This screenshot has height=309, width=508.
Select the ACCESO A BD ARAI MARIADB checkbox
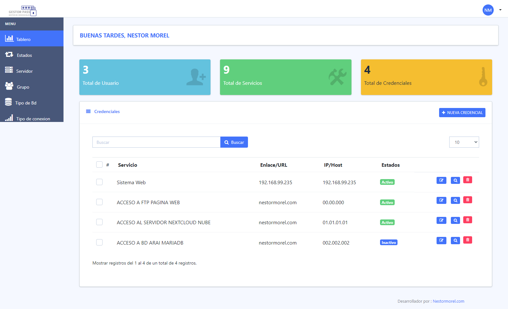pyautogui.click(x=99, y=242)
